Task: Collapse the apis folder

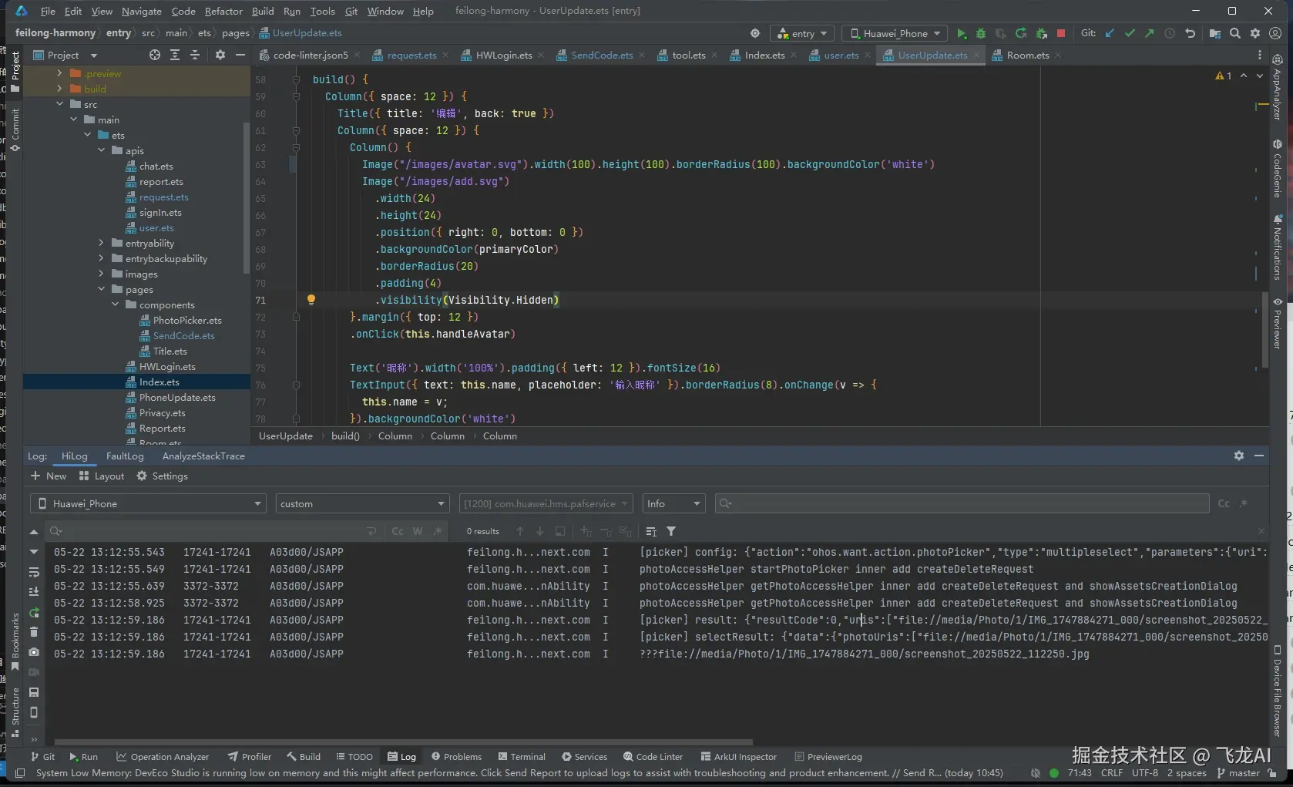Action: (x=102, y=150)
